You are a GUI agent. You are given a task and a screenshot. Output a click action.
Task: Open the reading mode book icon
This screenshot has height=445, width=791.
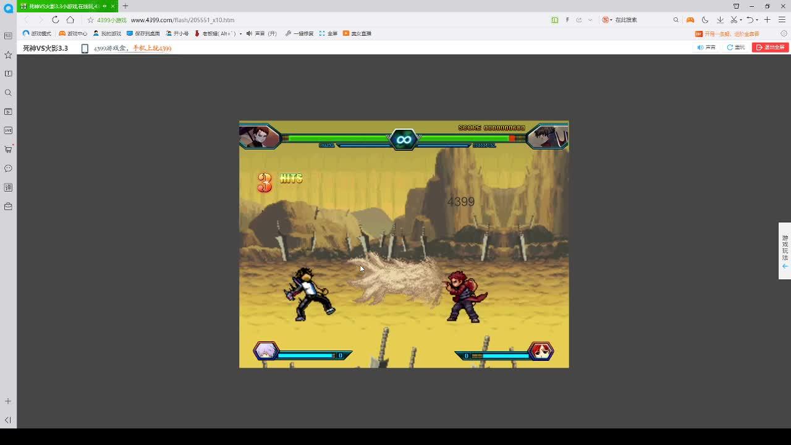(554, 20)
